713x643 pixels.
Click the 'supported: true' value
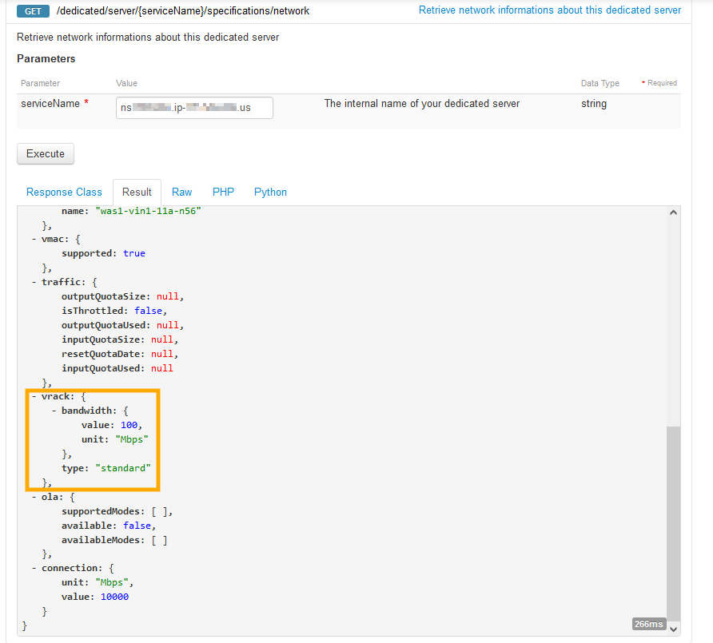134,253
